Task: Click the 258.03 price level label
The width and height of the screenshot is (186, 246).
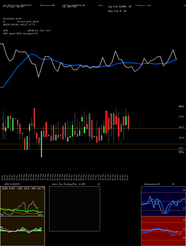Action: tap(181, 138)
